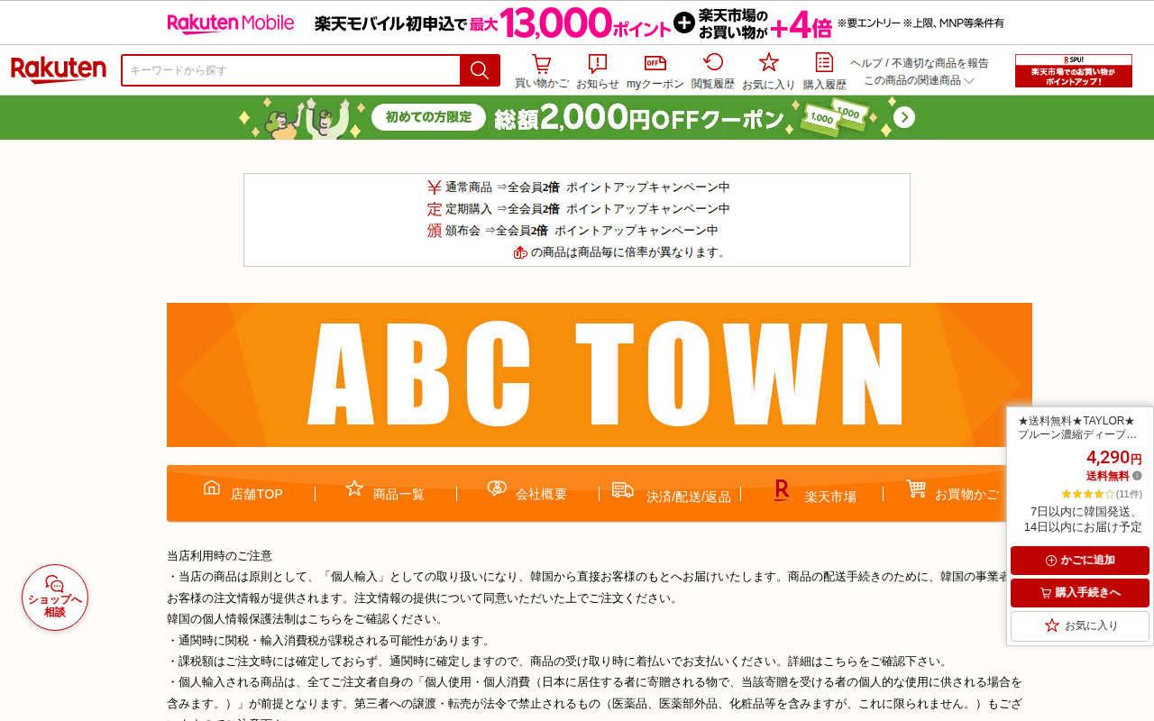Click the cart icon beside お買物かご
The image size is (1154, 721).
click(x=916, y=488)
